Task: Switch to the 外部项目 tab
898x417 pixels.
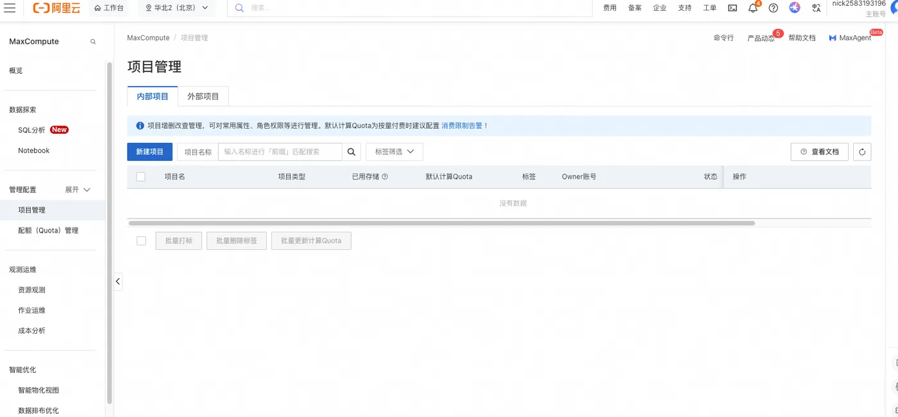Action: pyautogui.click(x=203, y=97)
